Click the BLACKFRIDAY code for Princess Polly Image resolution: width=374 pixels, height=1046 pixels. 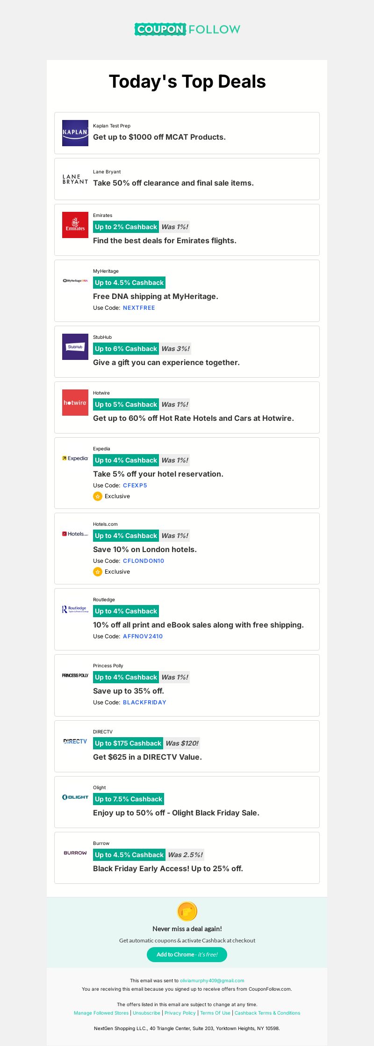[x=144, y=702]
